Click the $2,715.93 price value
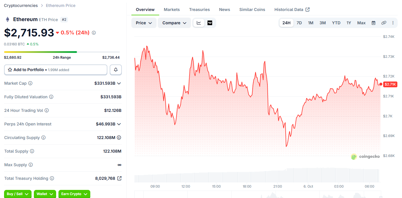The image size is (402, 198). (x=29, y=33)
